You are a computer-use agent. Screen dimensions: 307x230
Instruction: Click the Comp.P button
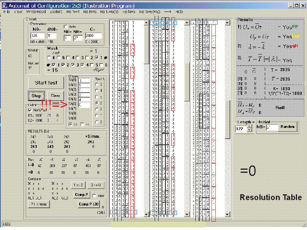[x=81, y=195]
